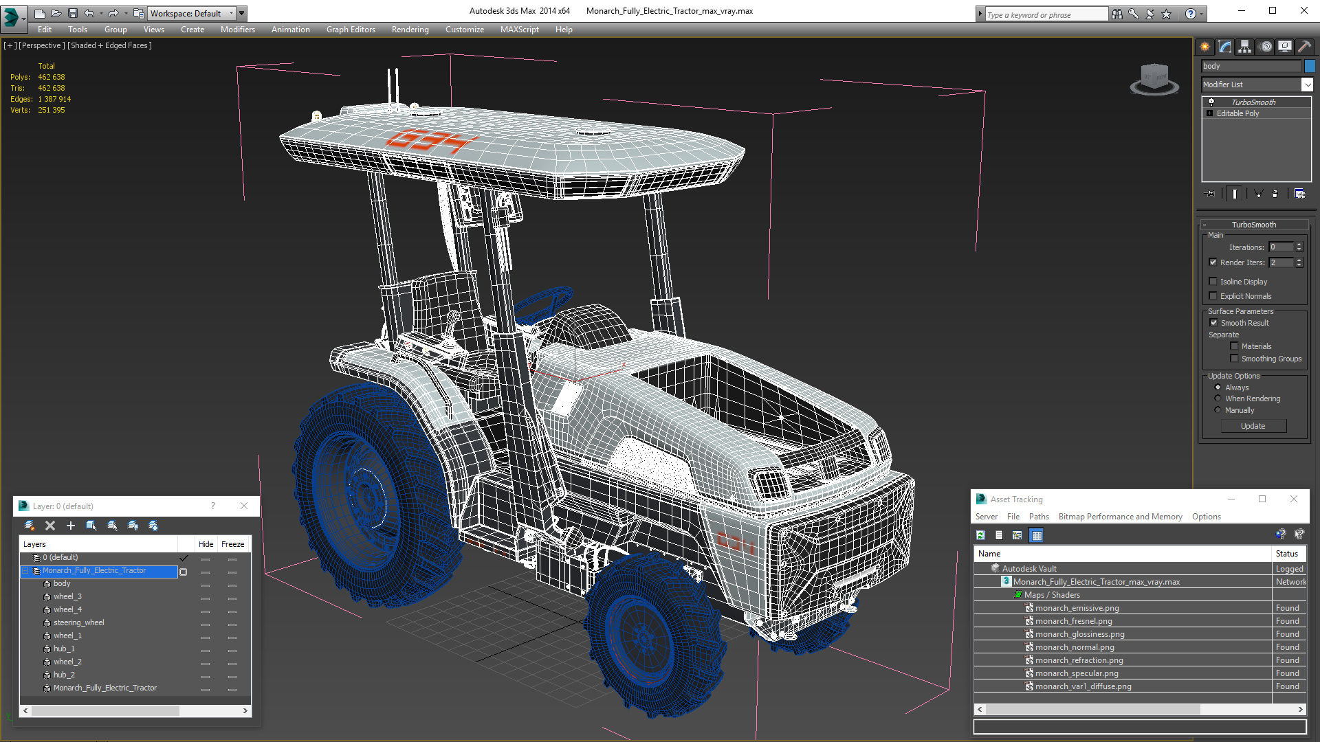Open the Modifier List dropdown
This screenshot has height=742, width=1320.
1307,85
